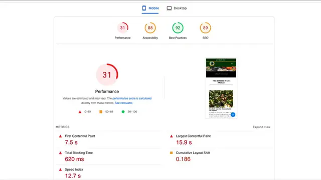Viewport: 321px width, 180px height.
Task: Click the large Performance heading under gauge
Action: [107, 91]
